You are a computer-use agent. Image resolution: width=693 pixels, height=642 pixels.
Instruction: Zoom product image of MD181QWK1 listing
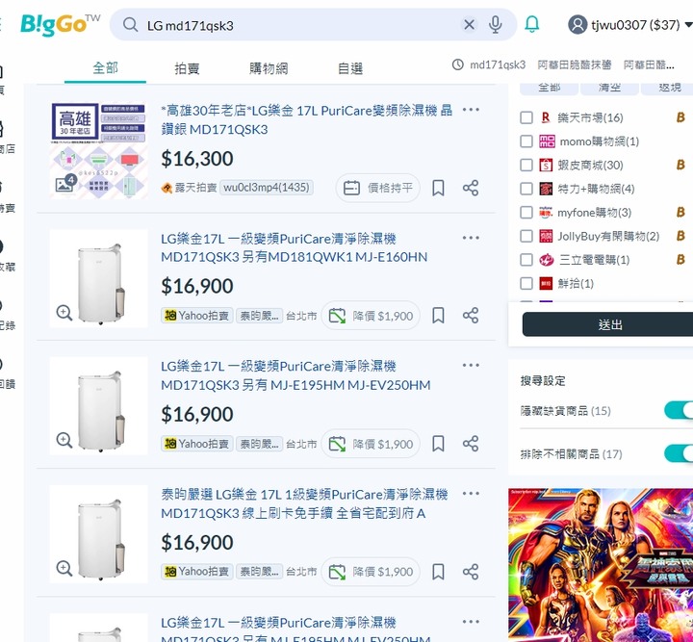point(64,313)
